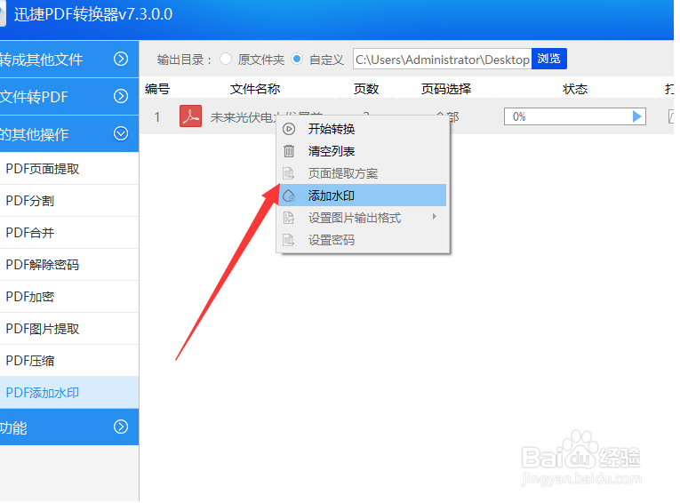The image size is (680, 503).
Task: Click the 文件名称 column header
Action: (x=255, y=89)
